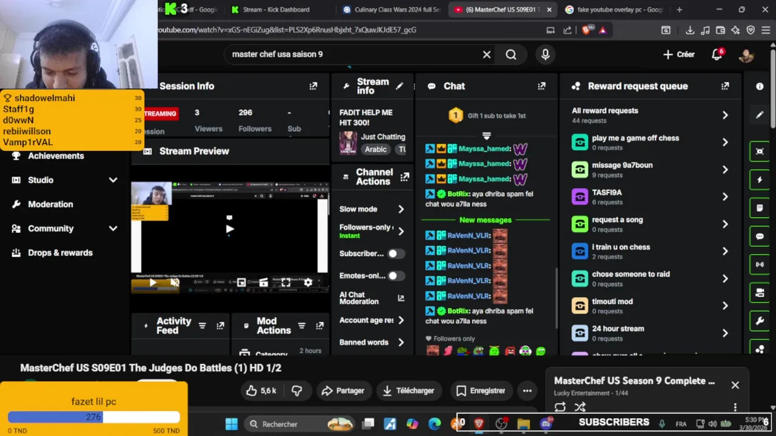Viewport: 776px width, 436px height.
Task: Pop out the Chat panel
Action: (x=541, y=86)
